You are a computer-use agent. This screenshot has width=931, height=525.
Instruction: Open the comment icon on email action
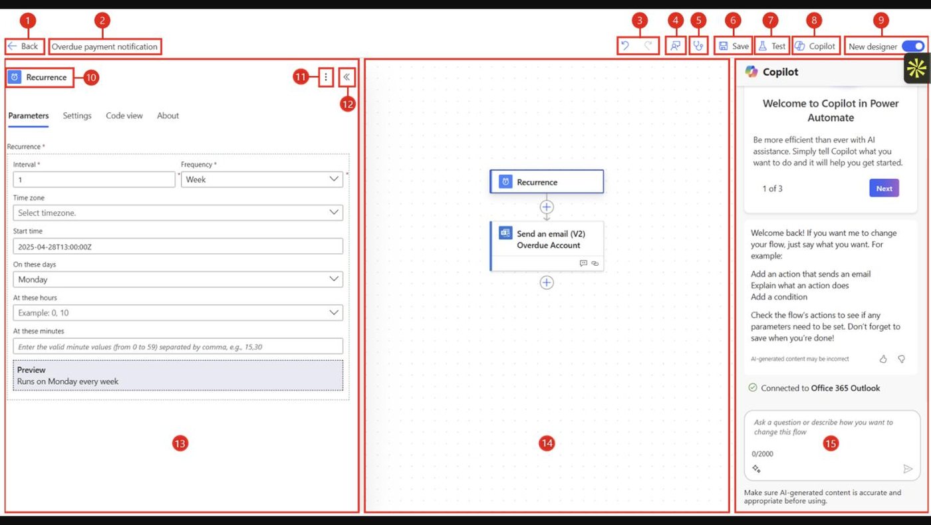[x=583, y=263]
